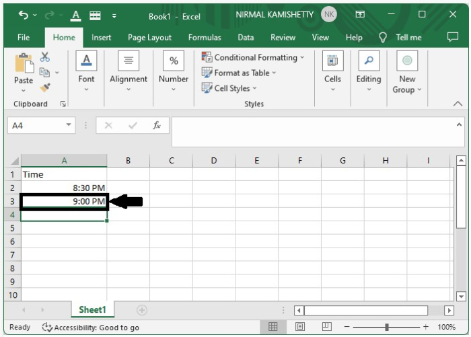This screenshot has width=471, height=337.
Task: Switch to Normal view in status bar
Action: [273, 327]
